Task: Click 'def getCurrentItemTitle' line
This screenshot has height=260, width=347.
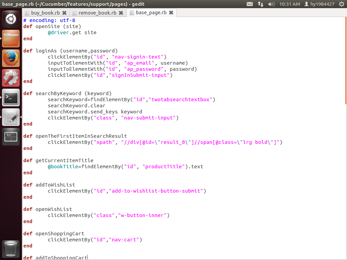Action: [58, 160]
